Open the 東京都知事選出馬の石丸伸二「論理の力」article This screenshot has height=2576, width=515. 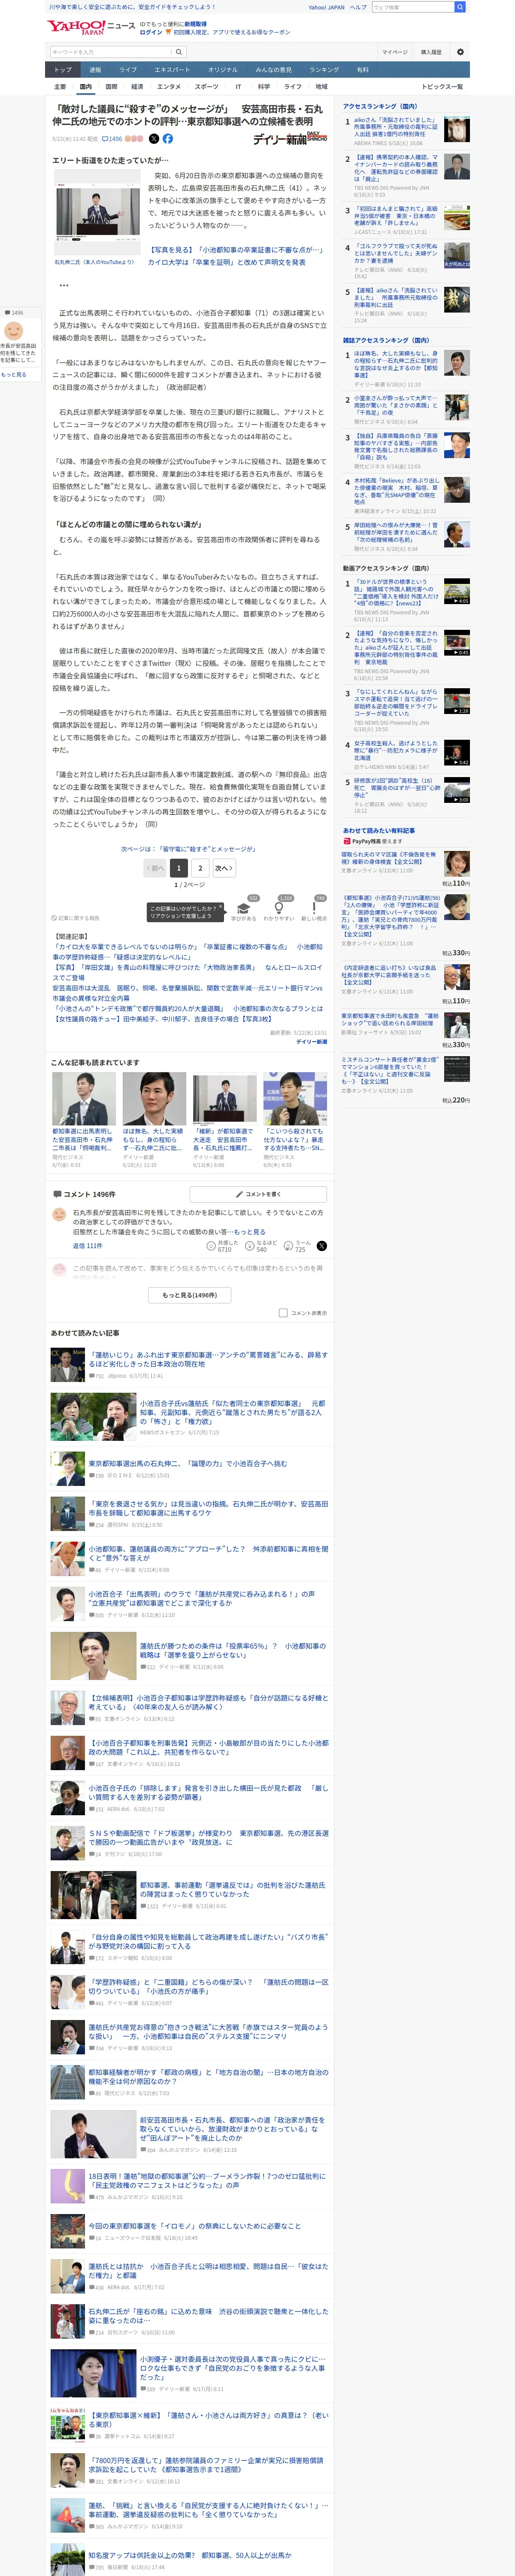tap(187, 1463)
